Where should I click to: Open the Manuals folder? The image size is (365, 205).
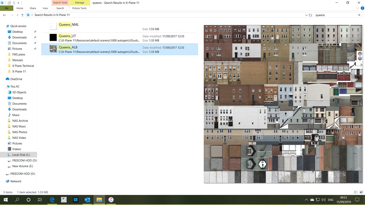(x=17, y=60)
